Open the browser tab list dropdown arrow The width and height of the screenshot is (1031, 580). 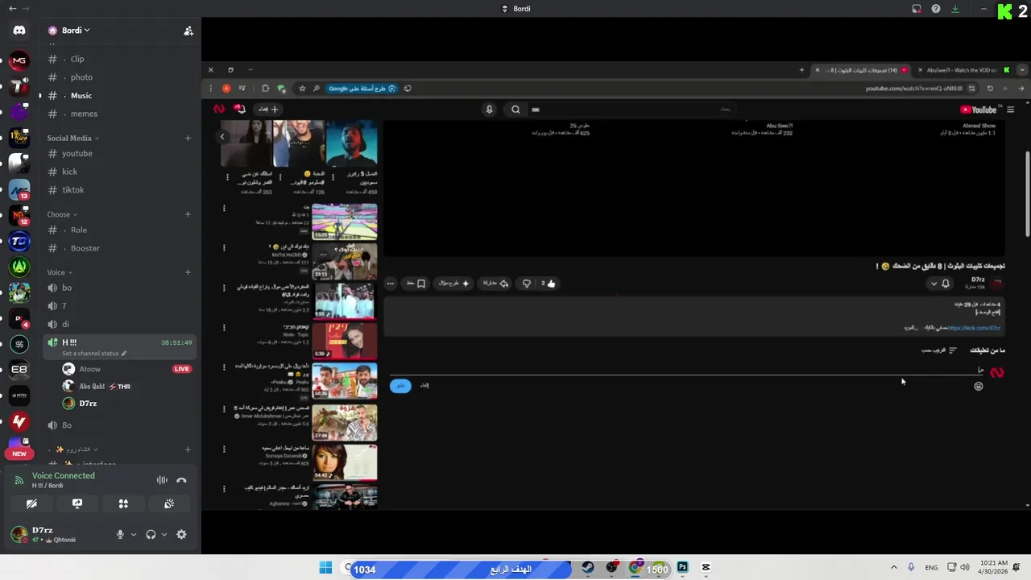pyautogui.click(x=1022, y=70)
